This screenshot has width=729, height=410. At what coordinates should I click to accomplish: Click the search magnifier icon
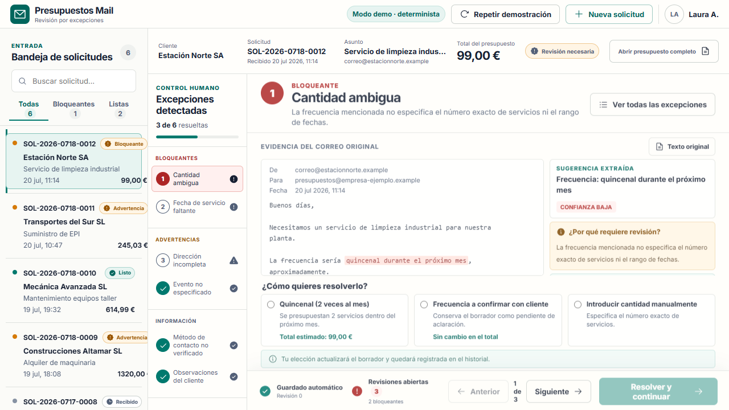coord(23,81)
